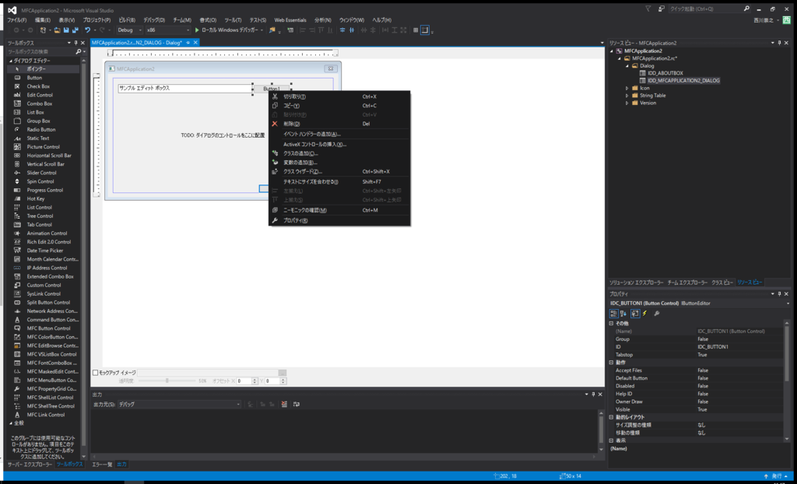Click the Save icon in the toolbar

point(66,30)
